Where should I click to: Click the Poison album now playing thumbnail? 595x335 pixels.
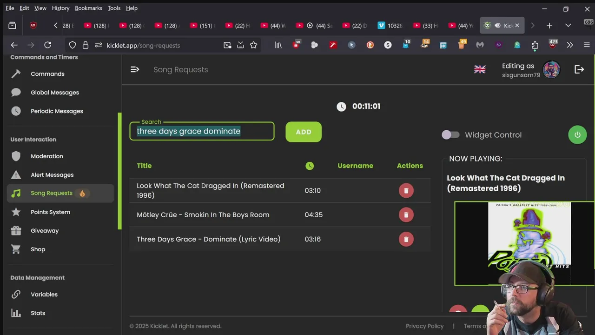click(524, 243)
